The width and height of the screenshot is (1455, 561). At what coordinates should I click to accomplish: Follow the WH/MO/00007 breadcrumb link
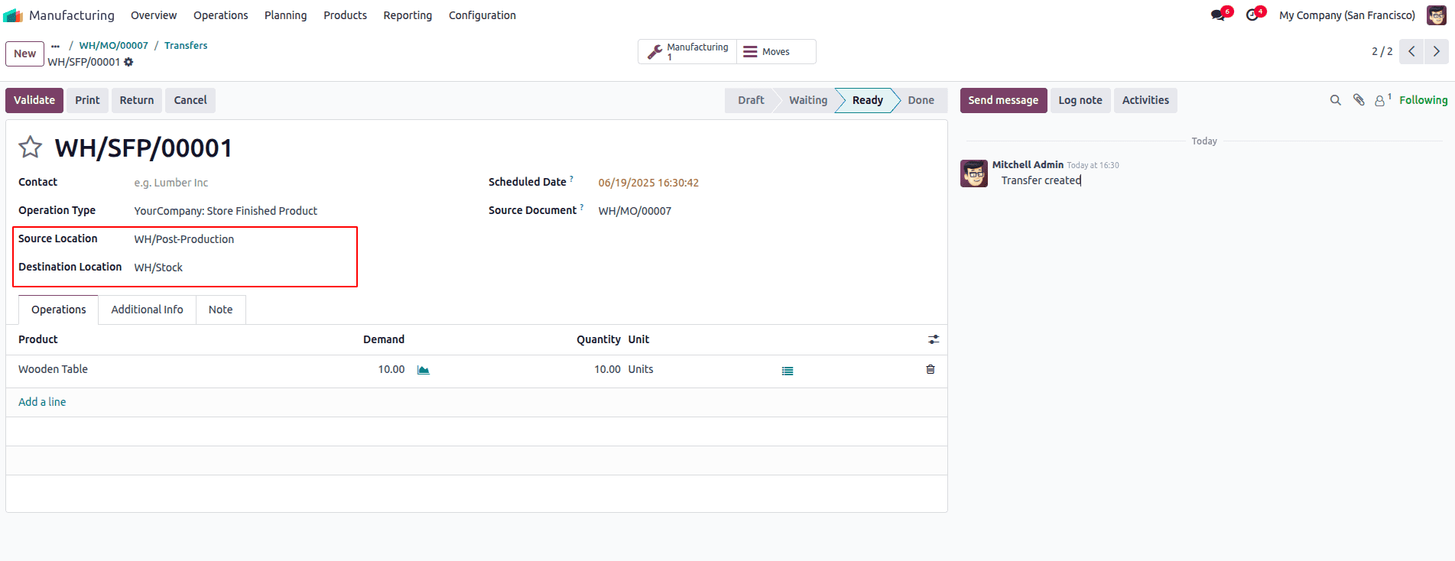pyautogui.click(x=114, y=46)
